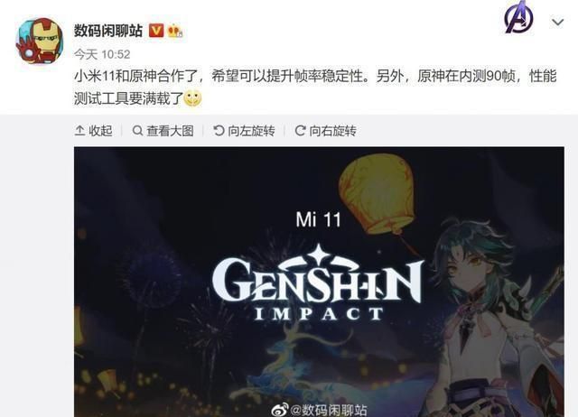Viewport: 578px width, 417px height.
Task: Click the post text about 小米11和原神
Action: (315, 88)
